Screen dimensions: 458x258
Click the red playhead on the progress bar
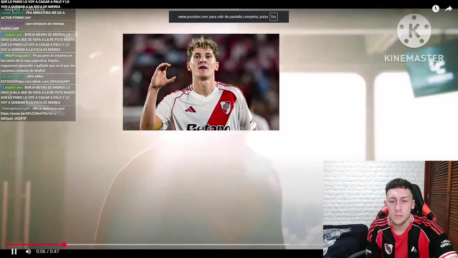[64, 244]
